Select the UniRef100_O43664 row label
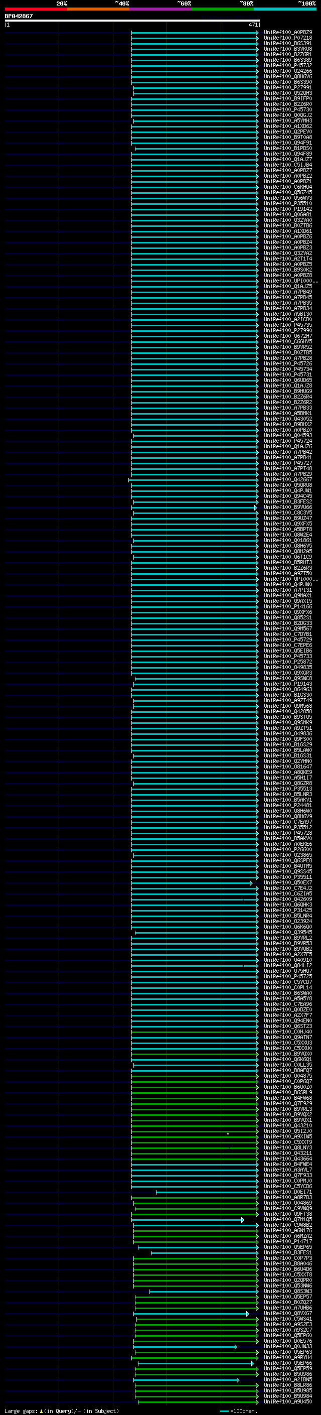Screen dimensions: 321x1415 point(288,1159)
